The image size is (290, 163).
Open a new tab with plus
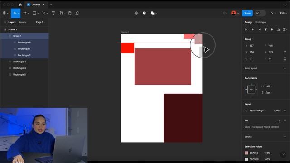click(x=51, y=5)
